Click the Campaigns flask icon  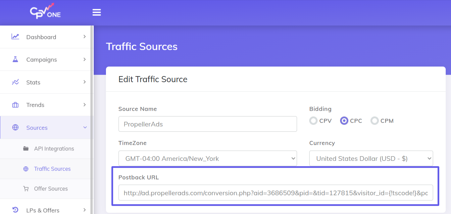[x=15, y=60]
